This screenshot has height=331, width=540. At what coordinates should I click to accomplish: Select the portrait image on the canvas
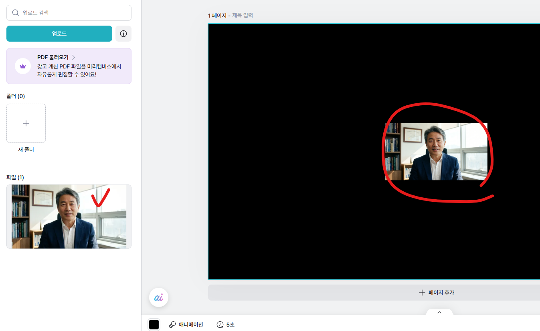tap(436, 152)
